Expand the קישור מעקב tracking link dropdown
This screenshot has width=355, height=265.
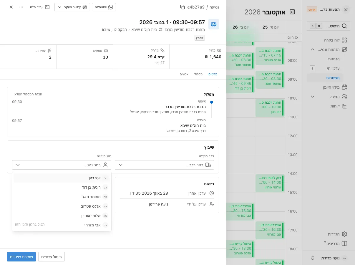click(72, 7)
